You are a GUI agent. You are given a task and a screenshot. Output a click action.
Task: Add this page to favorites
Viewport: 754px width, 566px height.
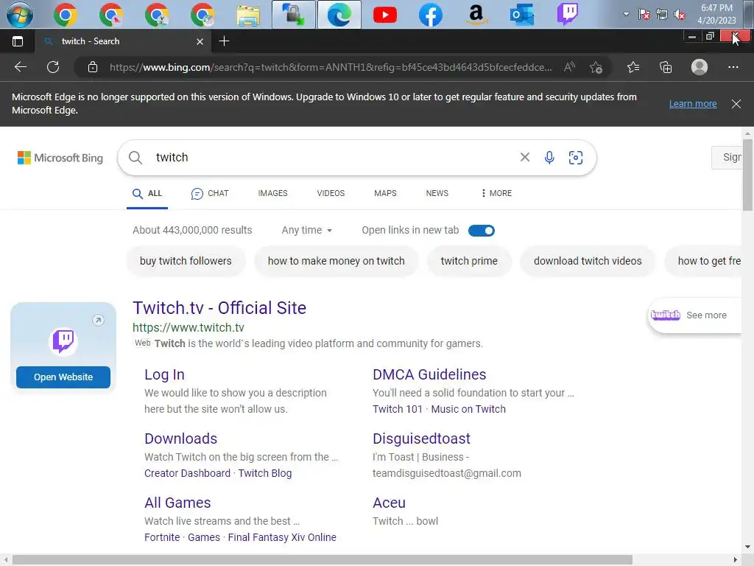pyautogui.click(x=596, y=67)
